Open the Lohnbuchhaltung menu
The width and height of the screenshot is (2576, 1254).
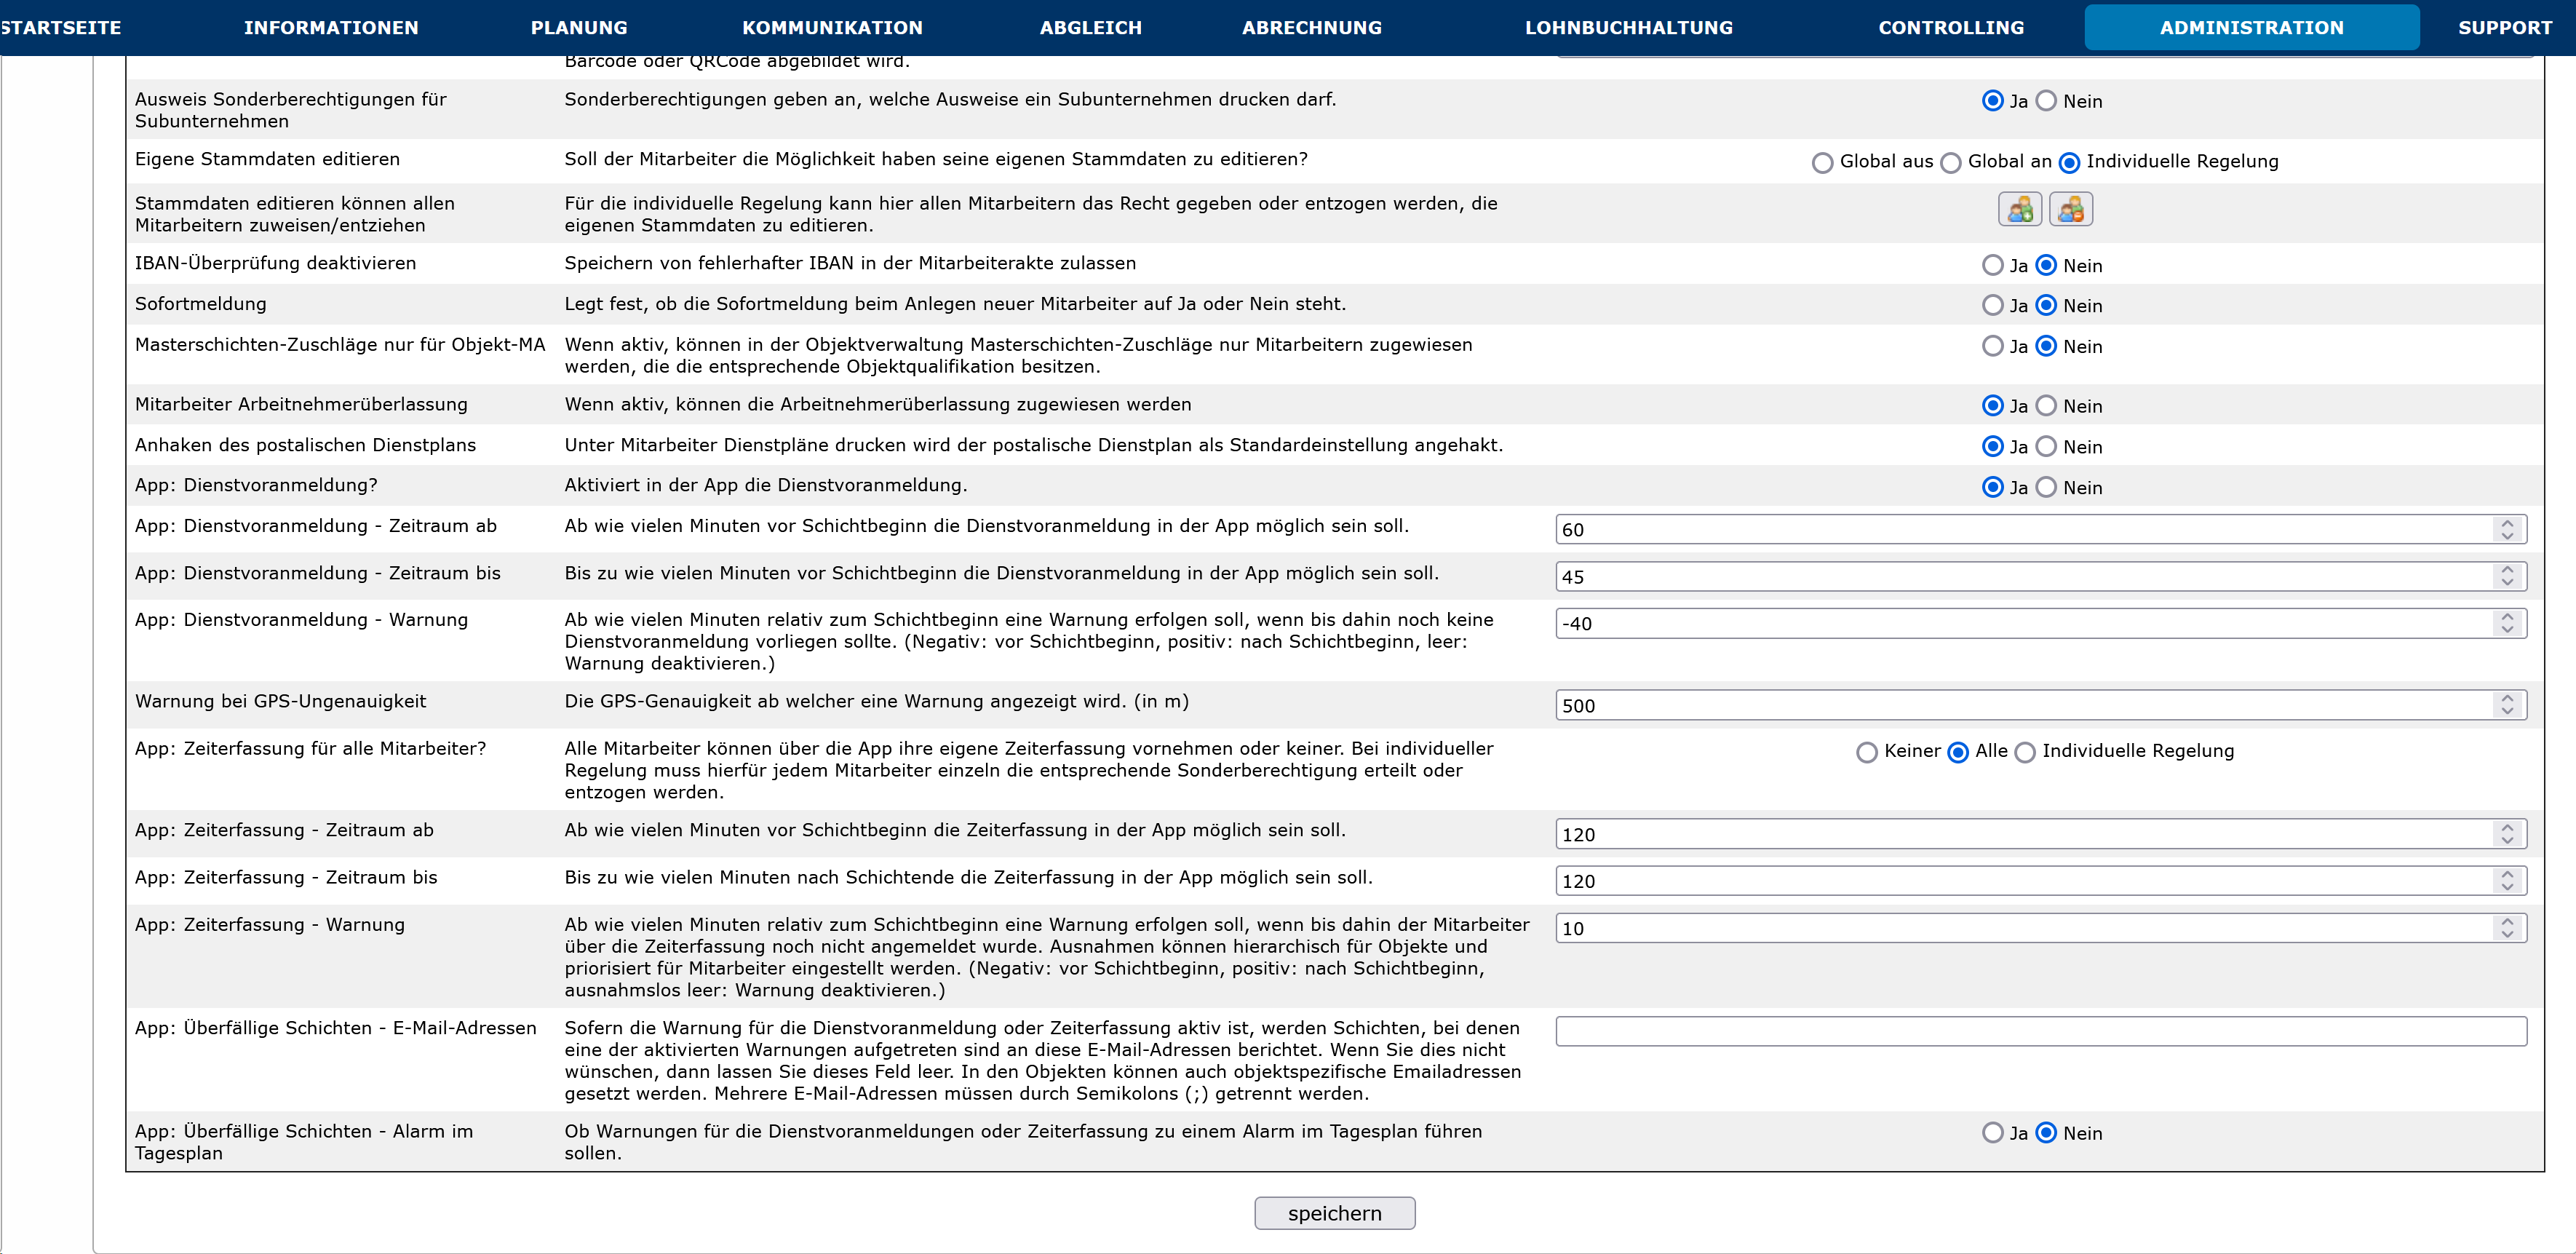(1628, 28)
